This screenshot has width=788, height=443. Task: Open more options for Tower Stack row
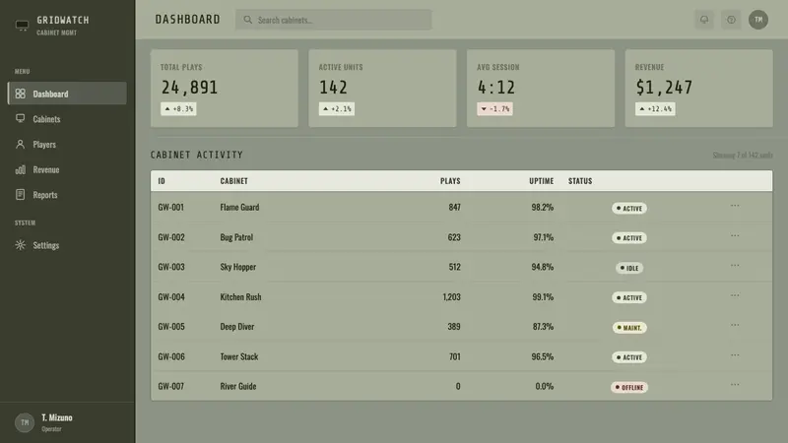coord(735,355)
